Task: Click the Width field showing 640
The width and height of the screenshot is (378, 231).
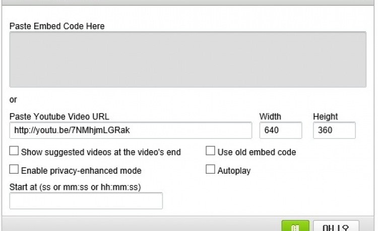Action: [x=280, y=131]
